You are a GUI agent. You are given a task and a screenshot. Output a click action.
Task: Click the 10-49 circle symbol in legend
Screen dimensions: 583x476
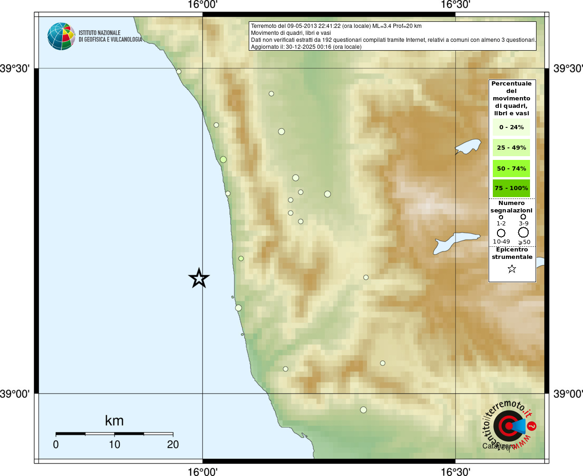pos(501,233)
